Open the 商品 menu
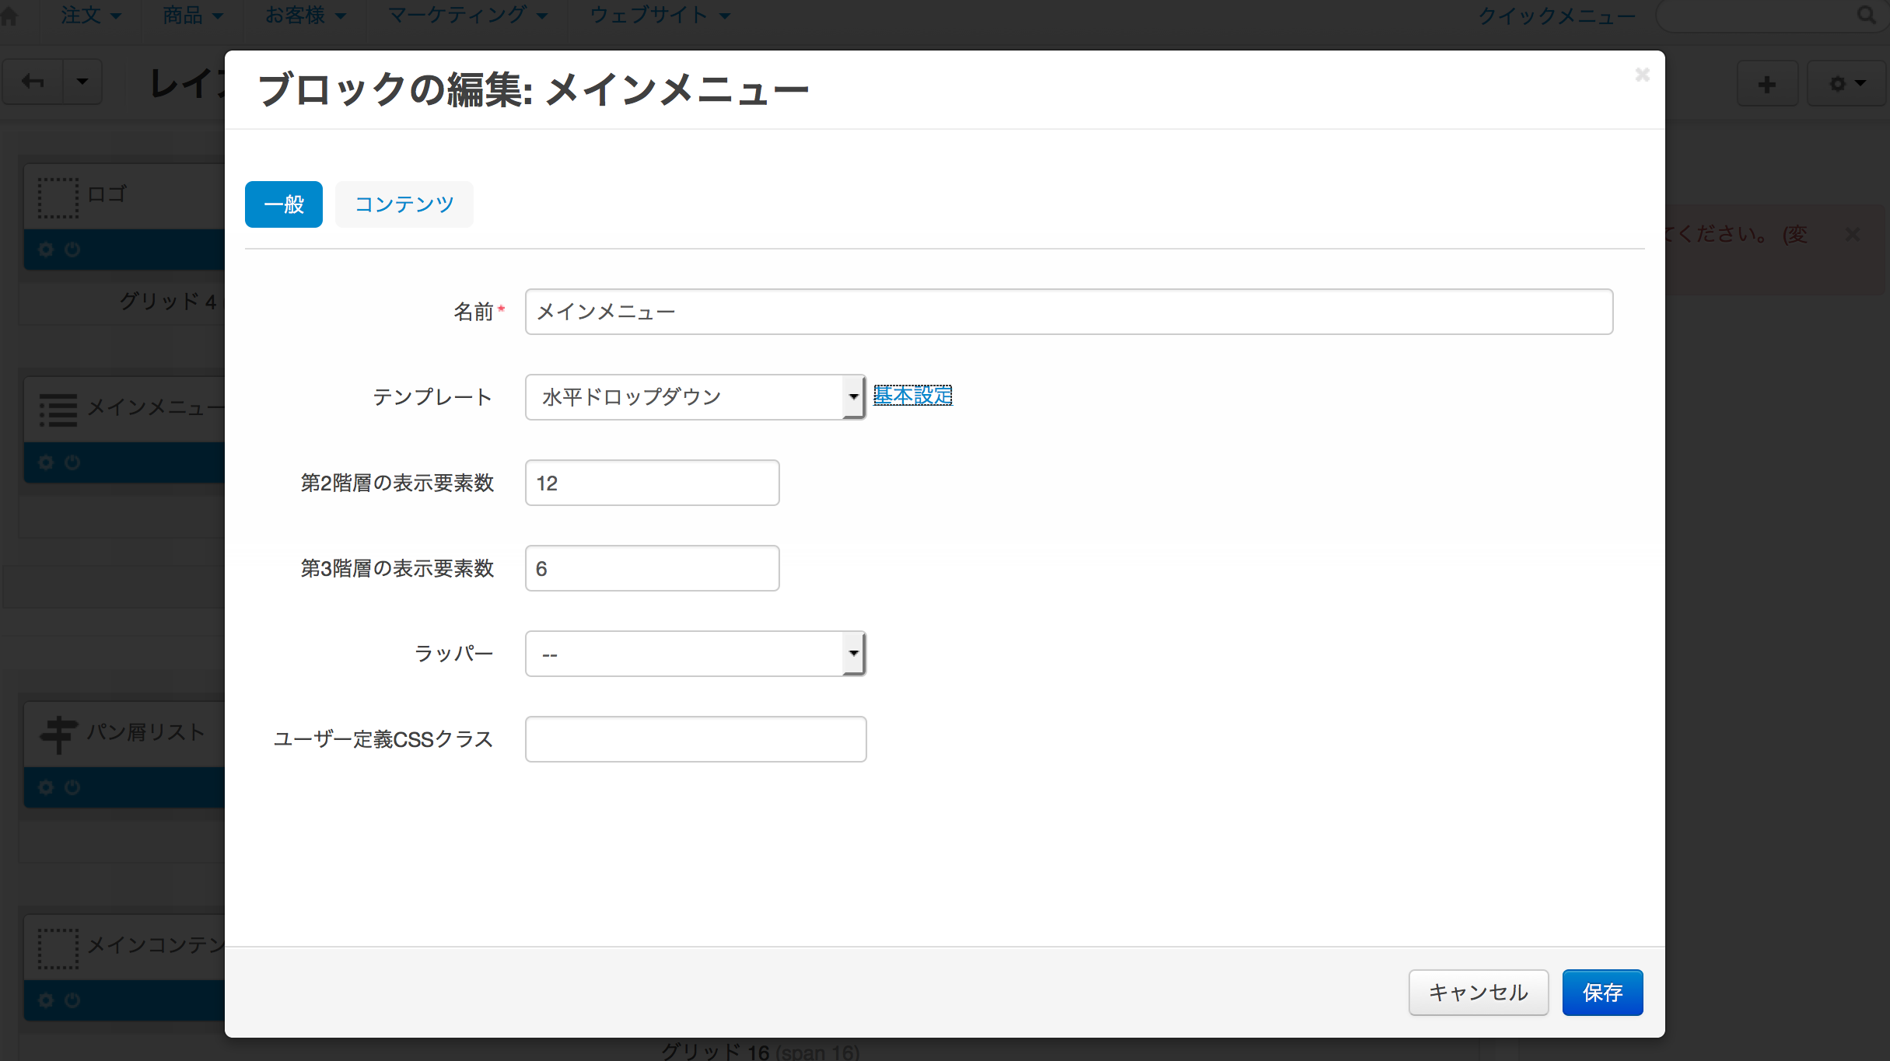 (193, 16)
